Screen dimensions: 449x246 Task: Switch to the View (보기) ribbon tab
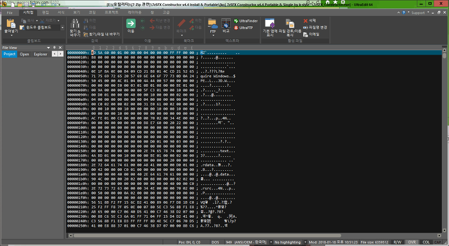pos(76,13)
